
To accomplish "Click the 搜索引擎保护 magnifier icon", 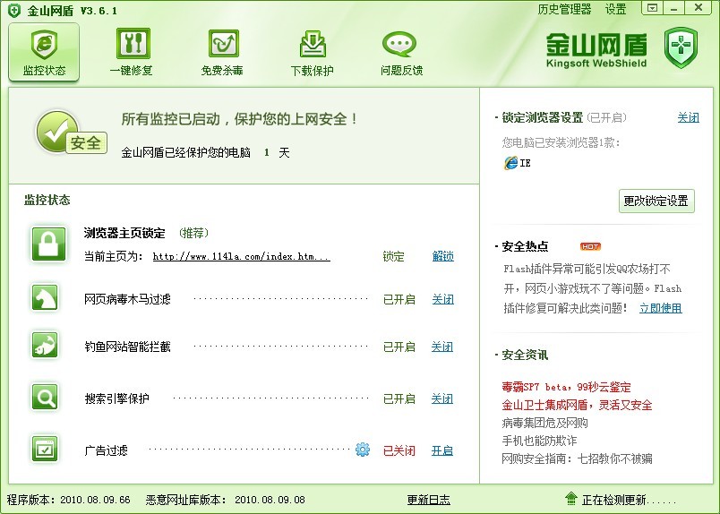I will [x=45, y=397].
